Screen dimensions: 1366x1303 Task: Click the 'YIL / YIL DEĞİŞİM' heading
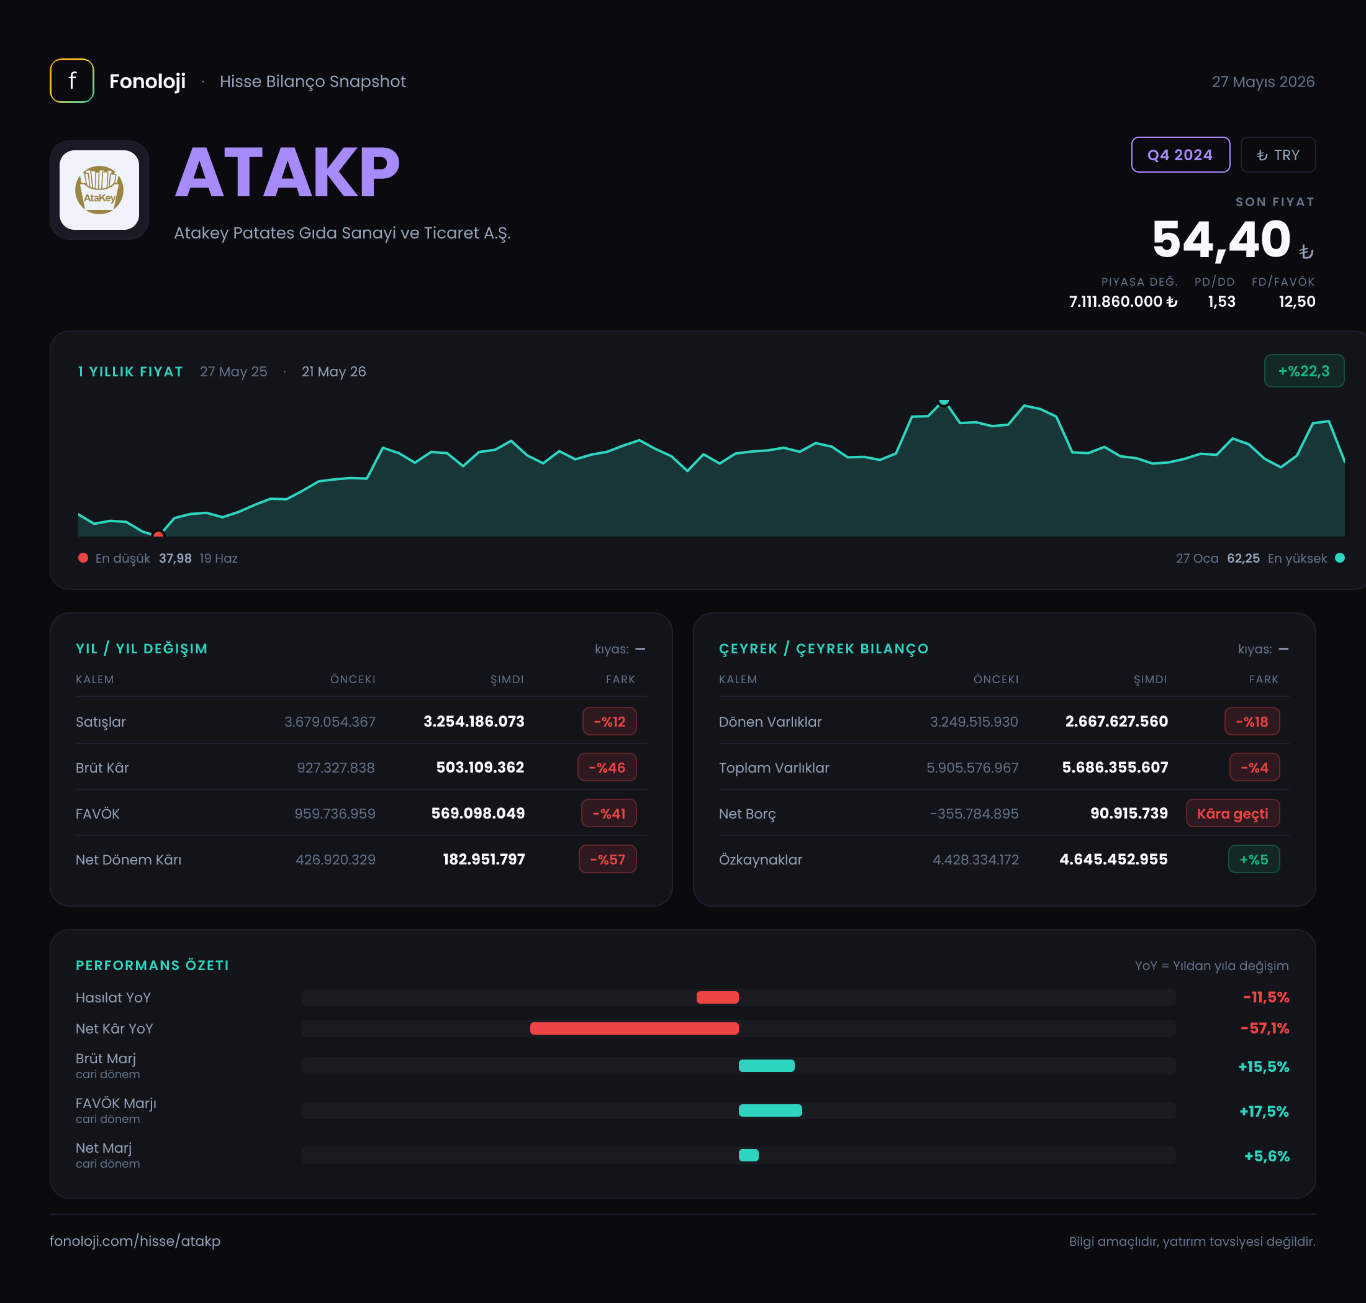point(142,648)
